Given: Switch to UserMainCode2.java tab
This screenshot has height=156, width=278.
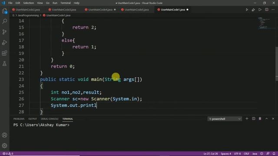Looking at the screenshot, I should click(x=28, y=10).
